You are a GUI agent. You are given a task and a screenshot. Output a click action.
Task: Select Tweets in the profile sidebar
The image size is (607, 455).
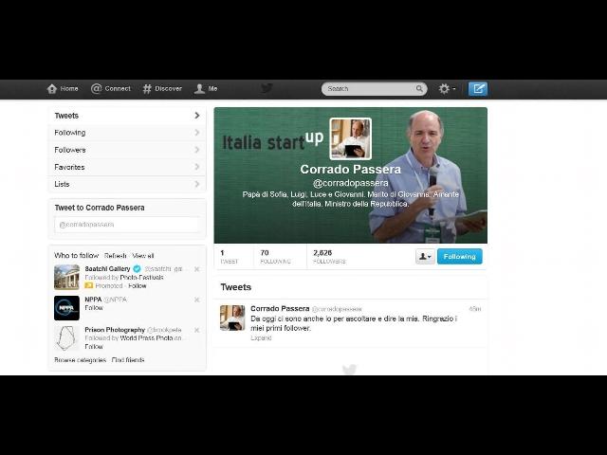[x=127, y=116]
